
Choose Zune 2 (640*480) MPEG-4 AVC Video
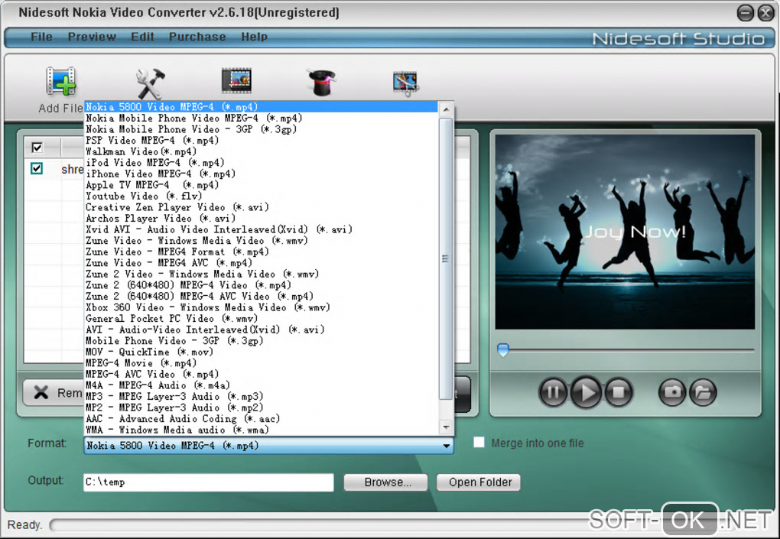[262, 297]
